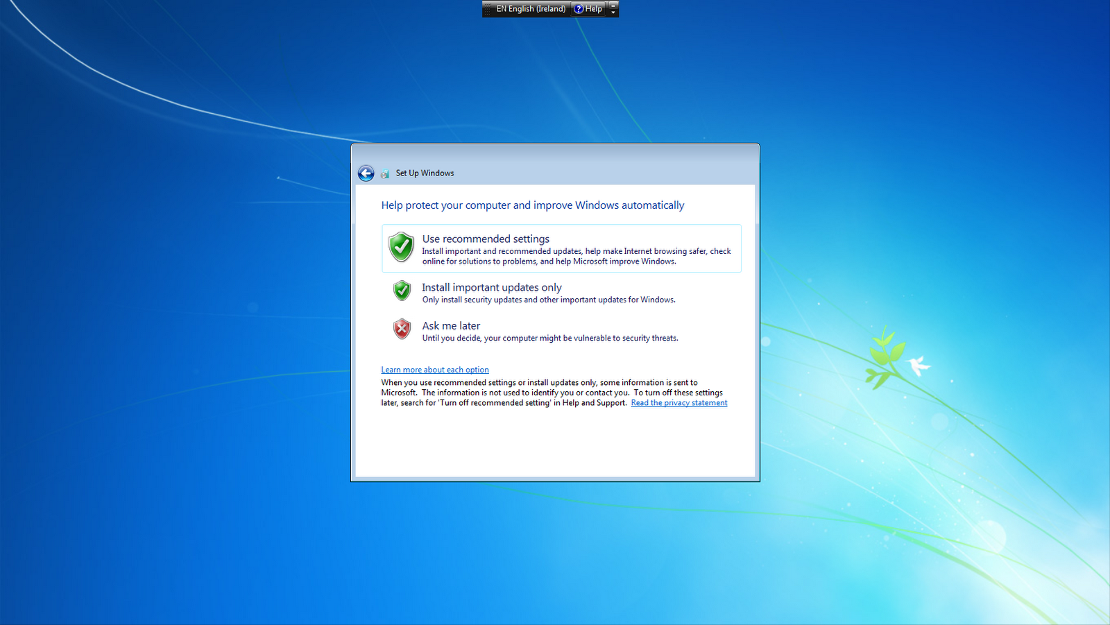Click the blue Help question mark icon
The image size is (1110, 625).
coord(579,9)
